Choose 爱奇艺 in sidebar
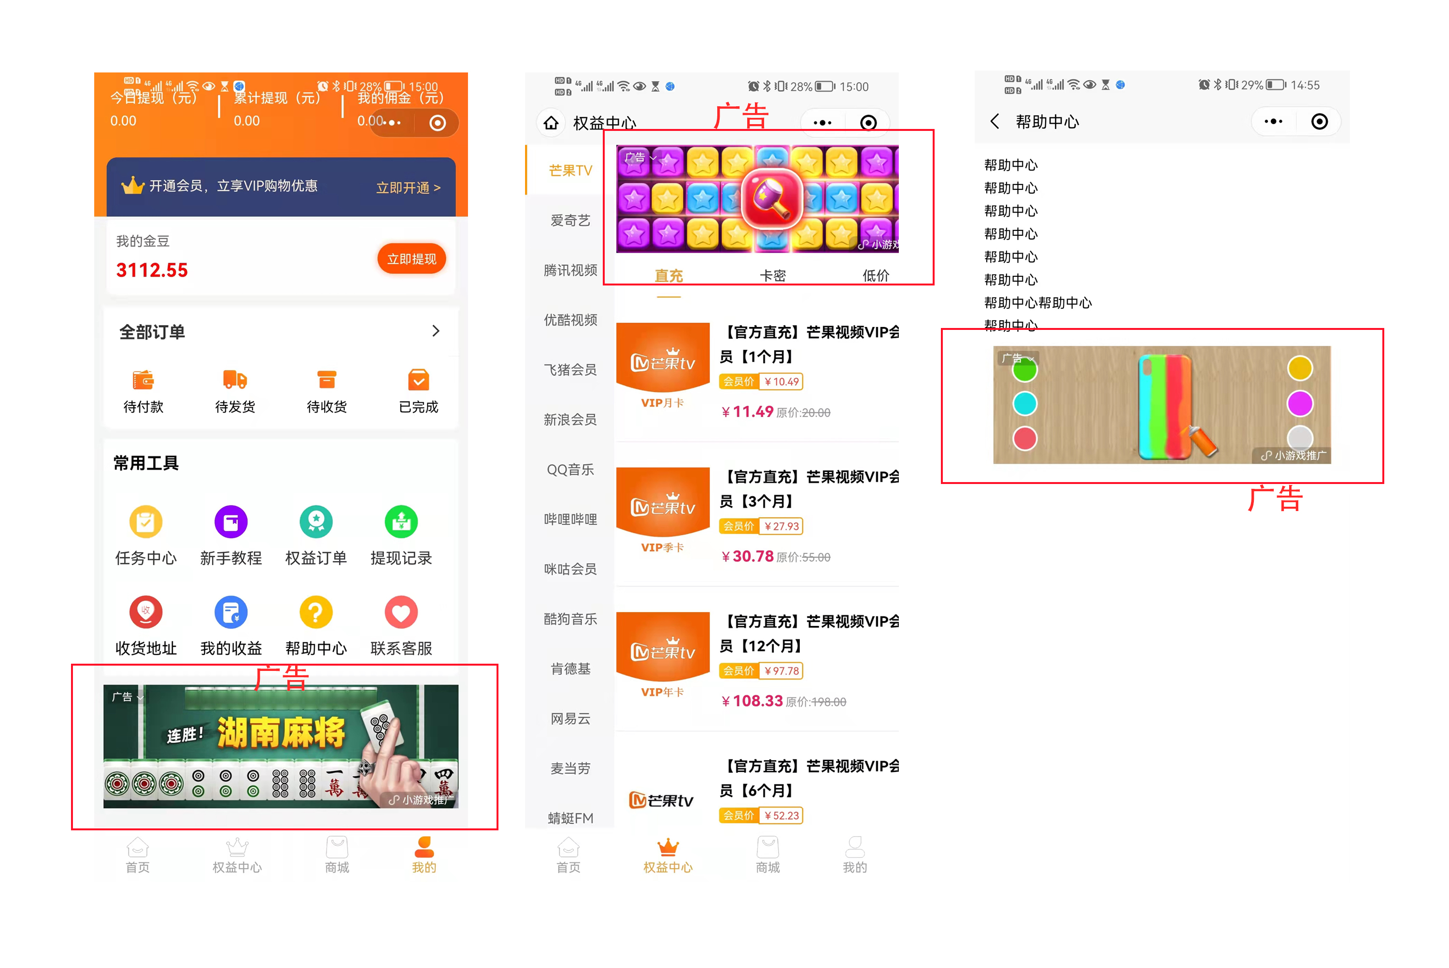 (570, 220)
